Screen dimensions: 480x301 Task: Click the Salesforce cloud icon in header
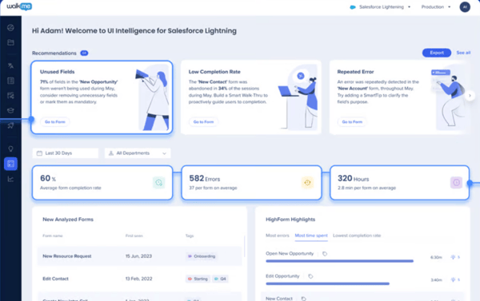click(353, 7)
